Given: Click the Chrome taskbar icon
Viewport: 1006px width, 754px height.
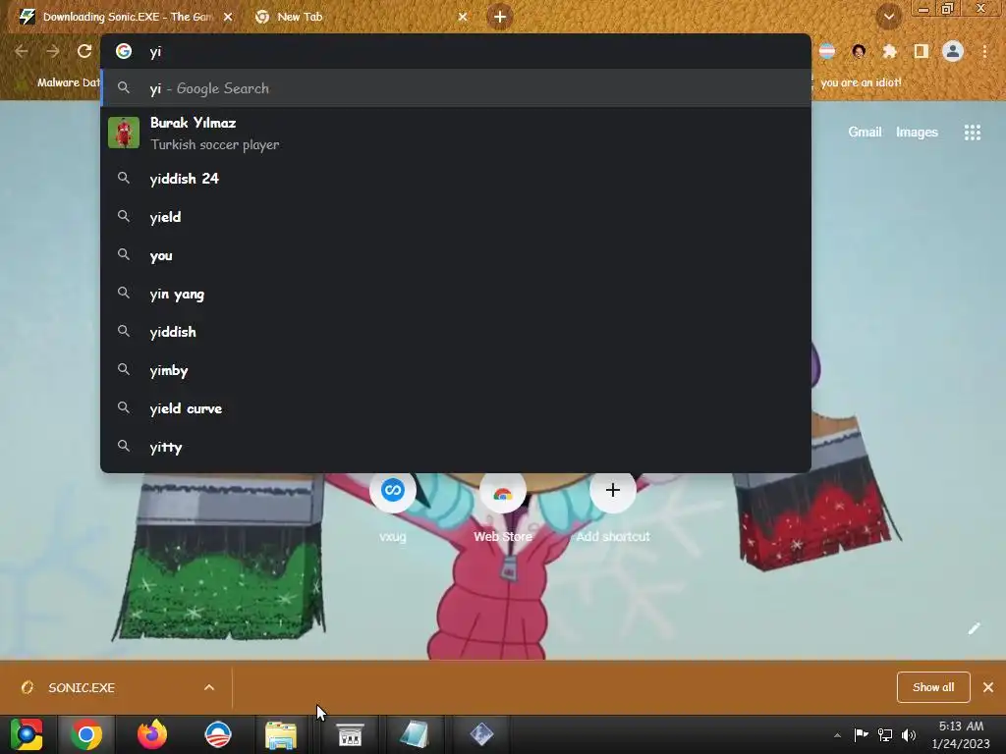Looking at the screenshot, I should point(86,734).
